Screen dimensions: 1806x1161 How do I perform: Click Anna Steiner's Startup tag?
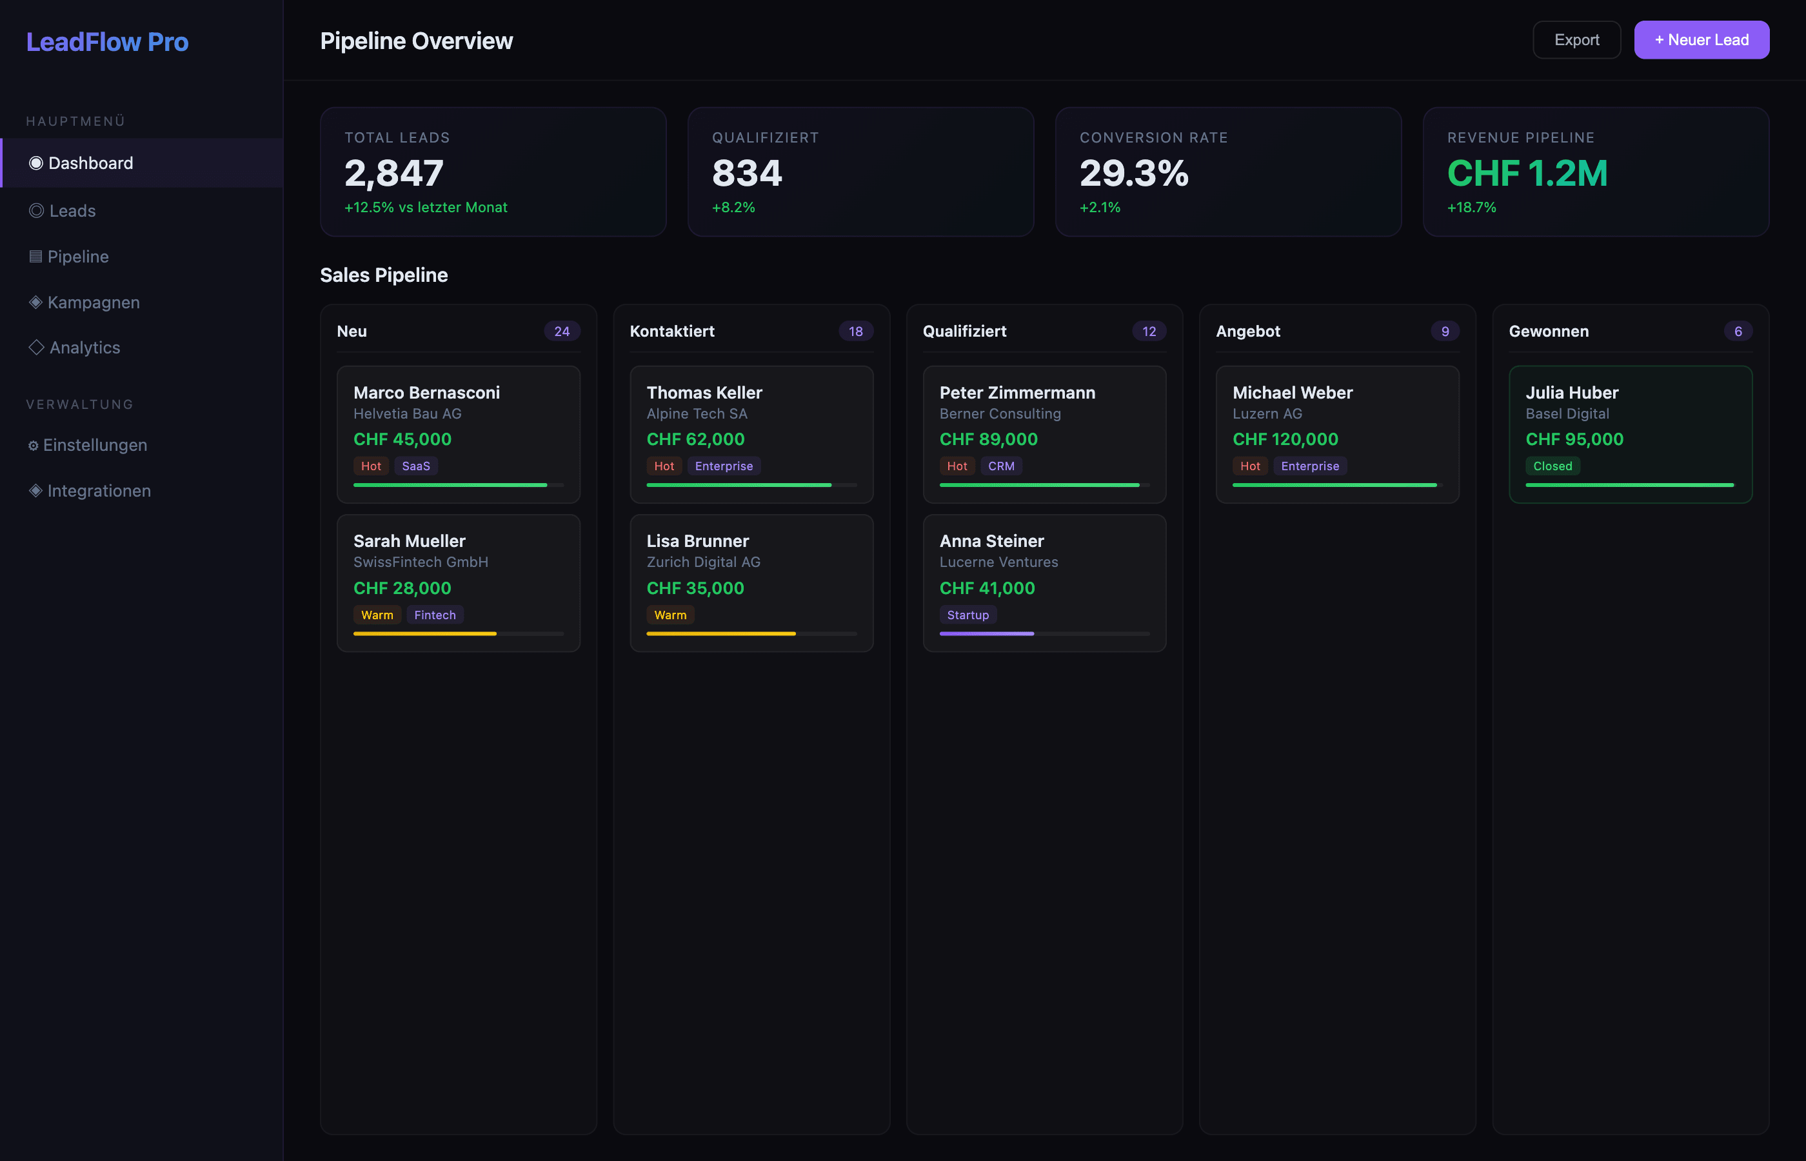(x=967, y=615)
